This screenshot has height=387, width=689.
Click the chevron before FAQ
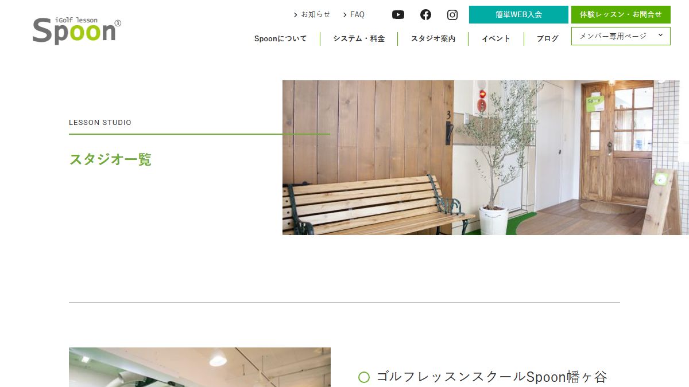345,15
